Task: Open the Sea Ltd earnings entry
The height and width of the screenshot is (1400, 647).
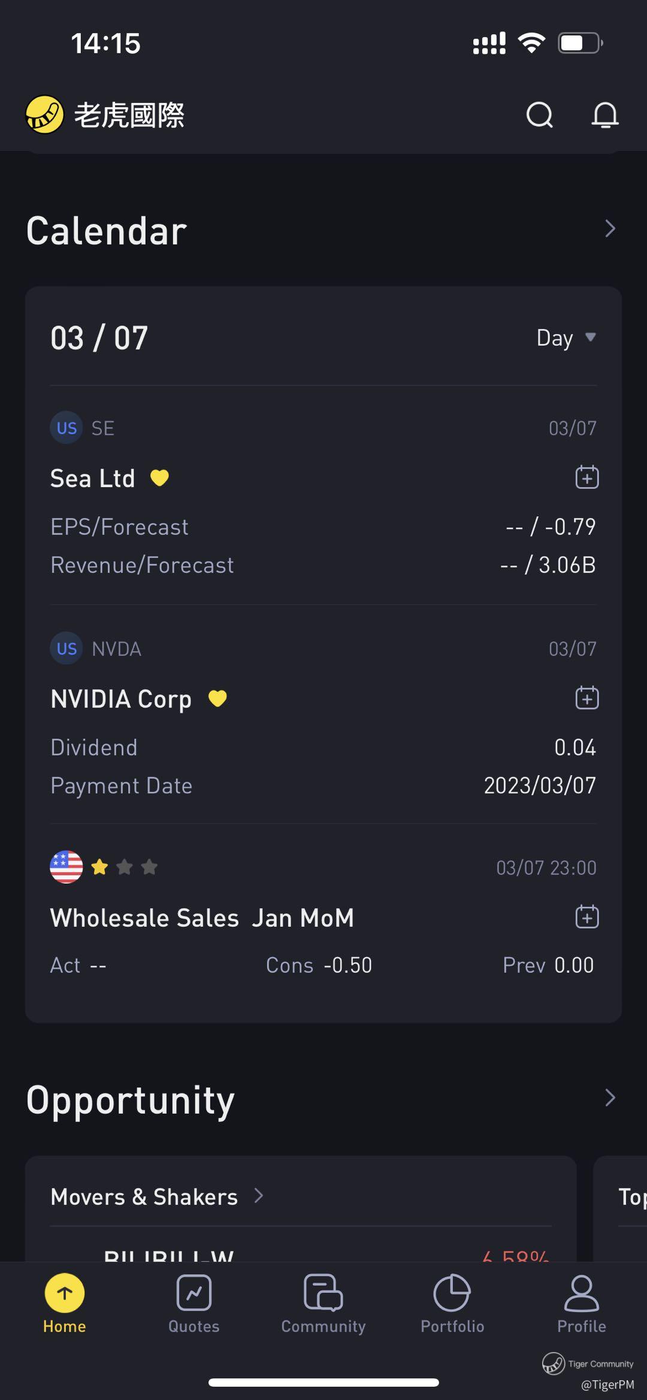Action: coord(323,495)
